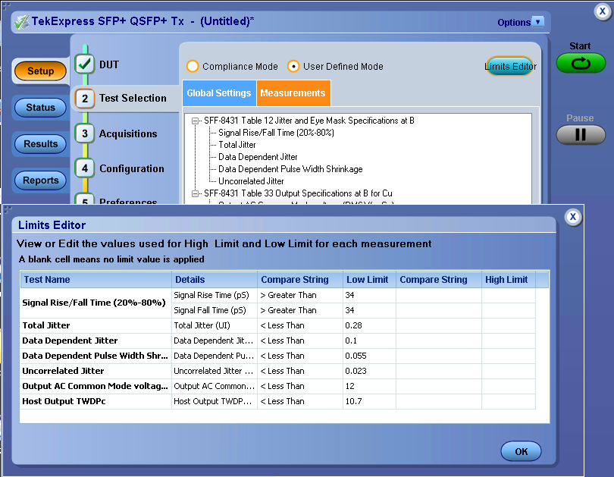Viewport: 614px width, 477px height.
Task: Open the Limits Editor
Action: pos(510,66)
